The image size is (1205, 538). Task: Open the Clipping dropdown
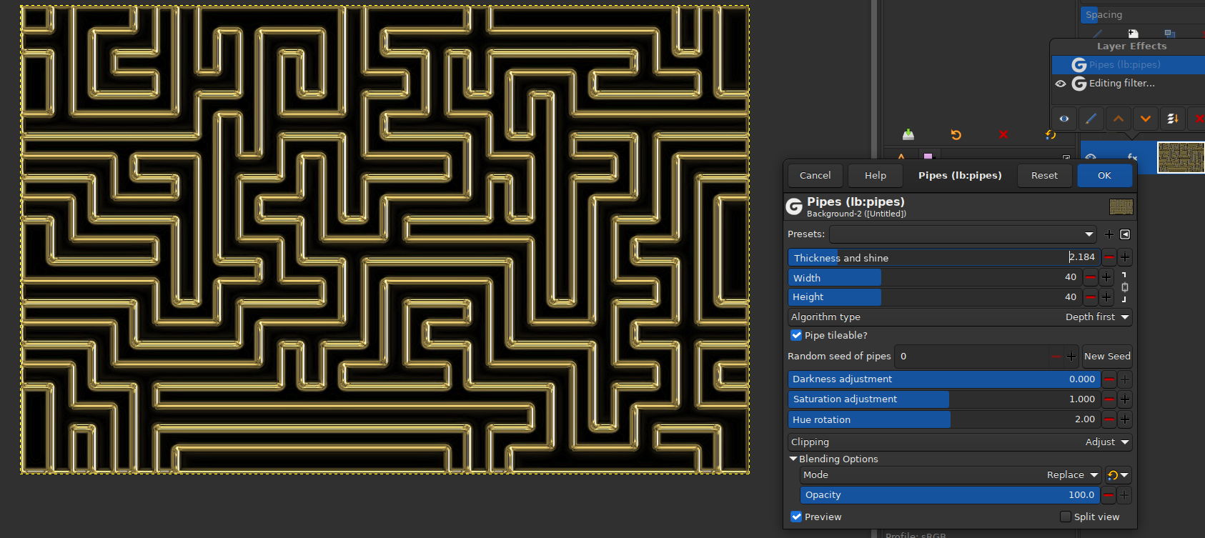tap(960, 442)
